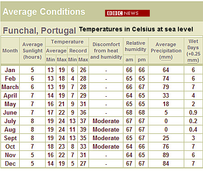Click the Nov precipitation value 89

pos(166,155)
